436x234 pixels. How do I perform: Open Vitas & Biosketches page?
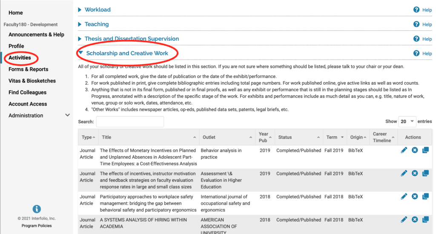click(x=32, y=81)
